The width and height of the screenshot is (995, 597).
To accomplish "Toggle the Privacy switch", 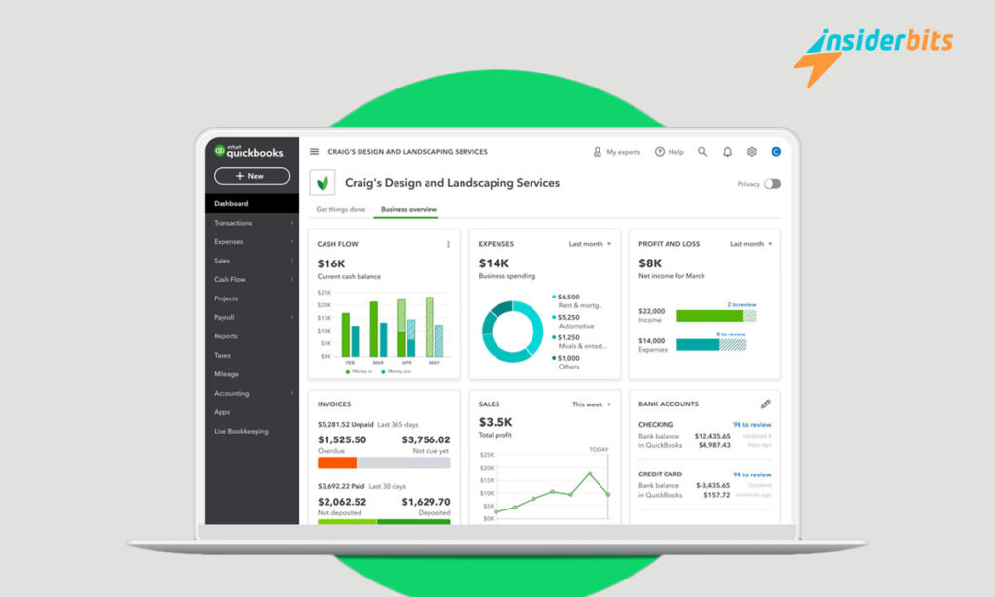I will pyautogui.click(x=773, y=183).
